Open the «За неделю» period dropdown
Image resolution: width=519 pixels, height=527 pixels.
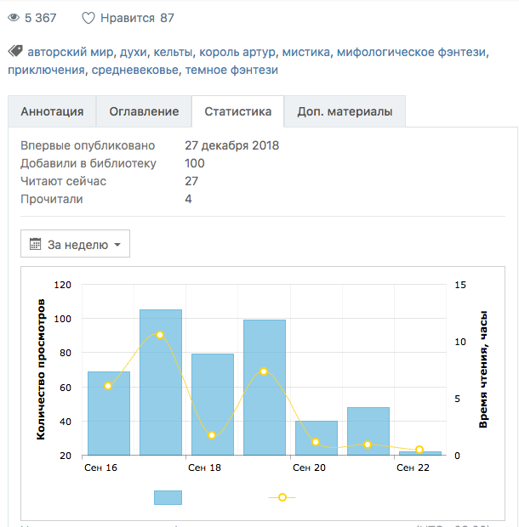coord(76,245)
